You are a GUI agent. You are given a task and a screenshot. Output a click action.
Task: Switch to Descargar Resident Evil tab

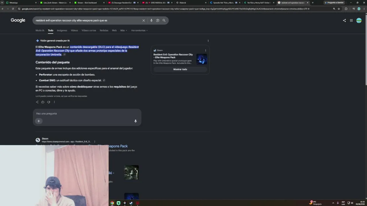click(123, 3)
